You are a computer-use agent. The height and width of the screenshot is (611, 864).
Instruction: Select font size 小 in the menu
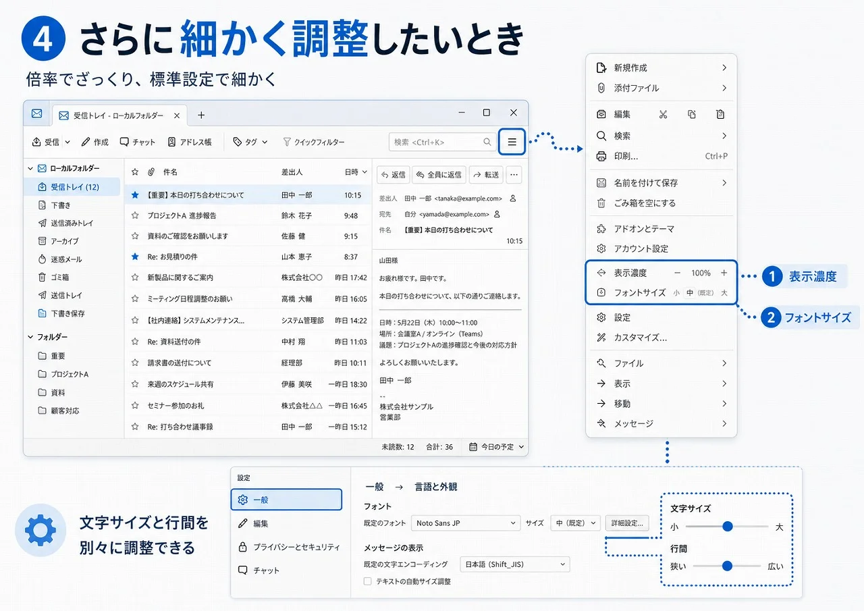(x=676, y=293)
